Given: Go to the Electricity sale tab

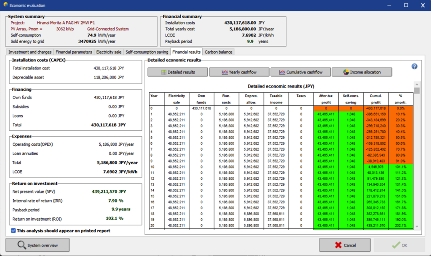Looking at the screenshot, I should (x=108, y=52).
